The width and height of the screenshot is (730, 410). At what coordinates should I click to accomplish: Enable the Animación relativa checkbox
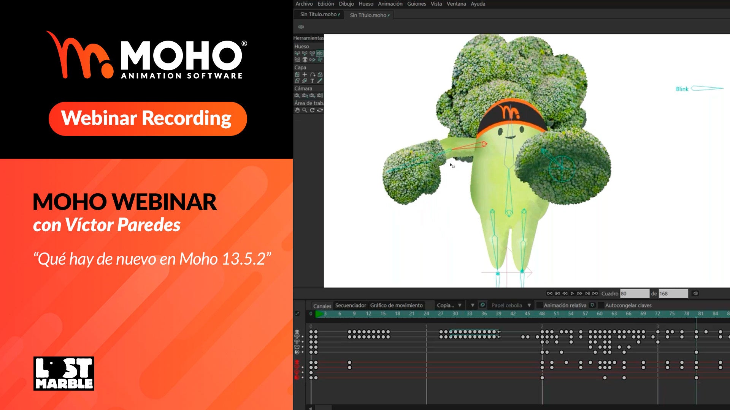click(539, 305)
